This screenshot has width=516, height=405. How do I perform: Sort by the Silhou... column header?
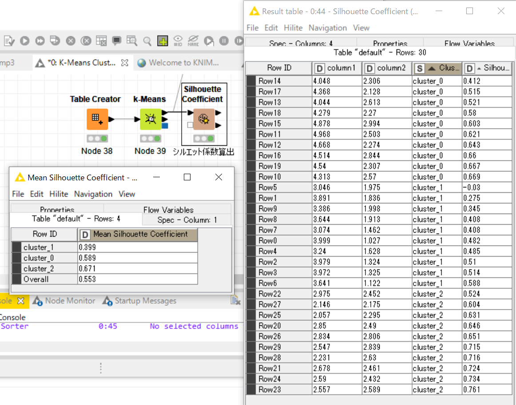pos(488,68)
